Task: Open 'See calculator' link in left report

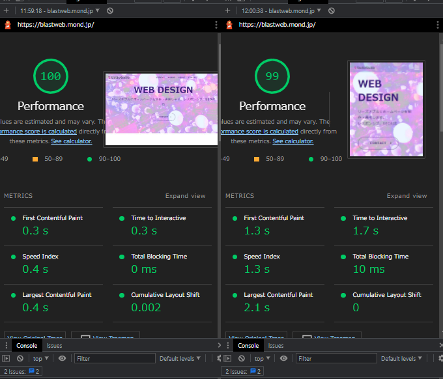Action: 72,141
